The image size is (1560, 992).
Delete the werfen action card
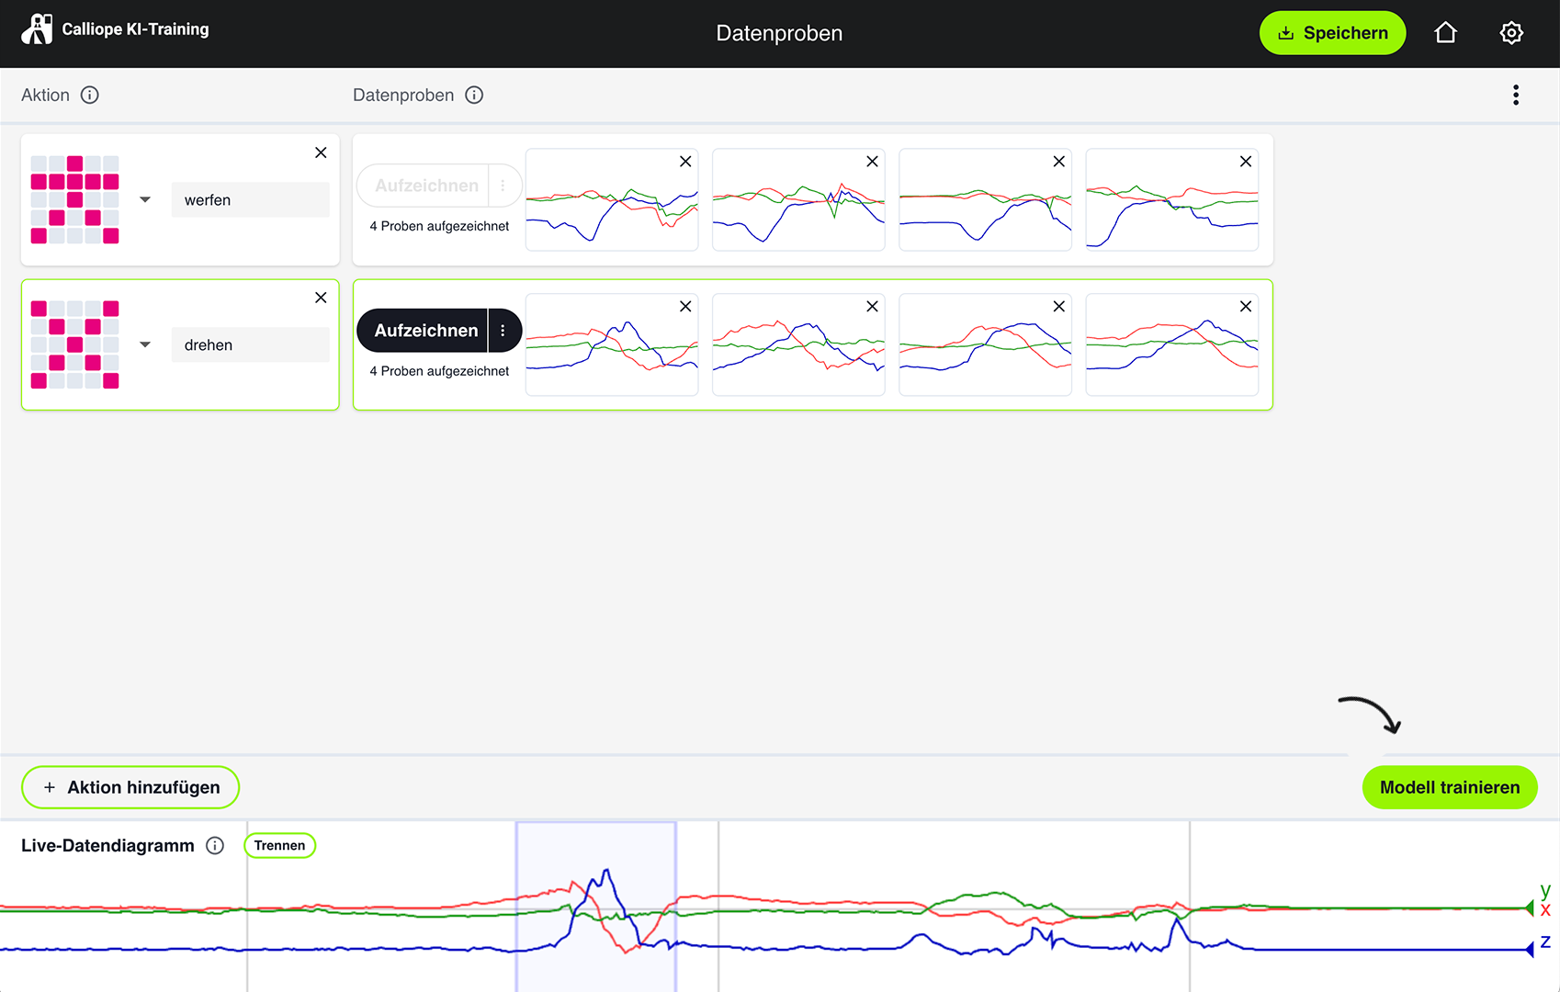(x=321, y=152)
